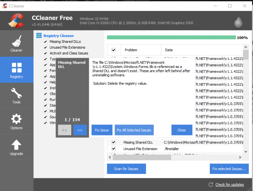Click the pear icon in header
The image size is (253, 191).
point(238,21)
